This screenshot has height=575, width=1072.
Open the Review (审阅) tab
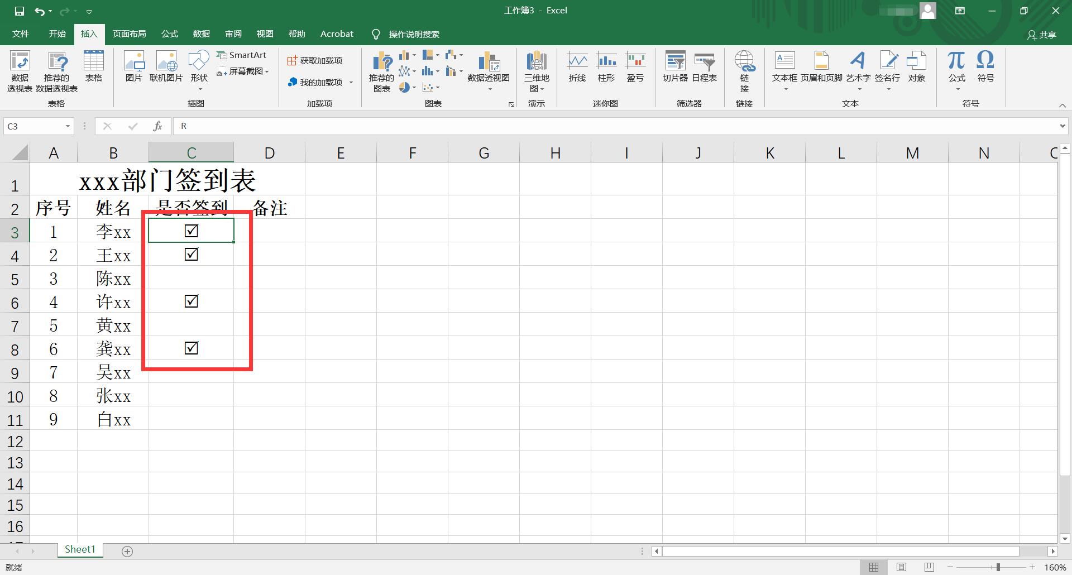tap(233, 34)
